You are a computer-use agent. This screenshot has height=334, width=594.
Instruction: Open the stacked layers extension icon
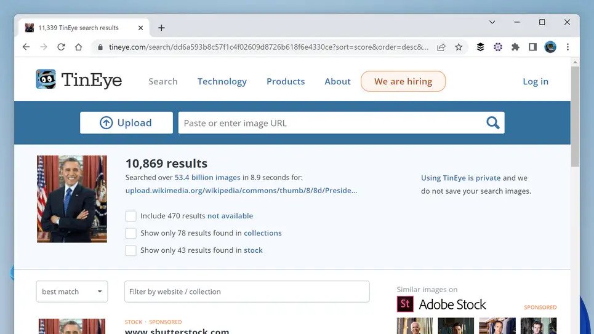pos(480,47)
